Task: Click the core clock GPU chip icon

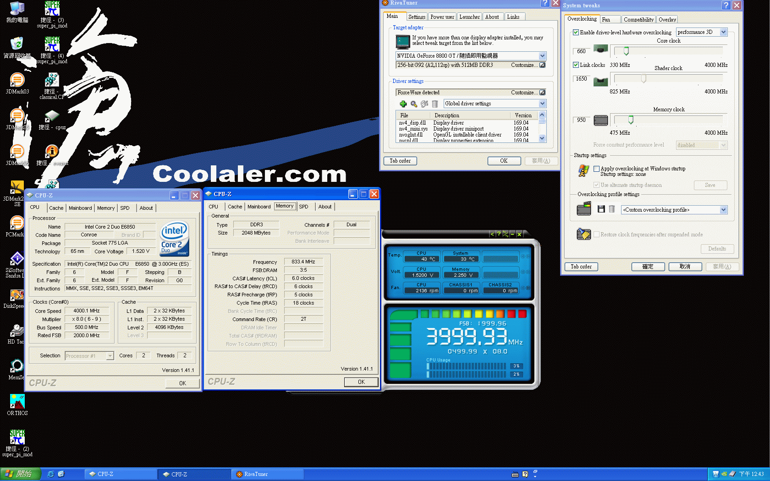Action: (x=600, y=49)
